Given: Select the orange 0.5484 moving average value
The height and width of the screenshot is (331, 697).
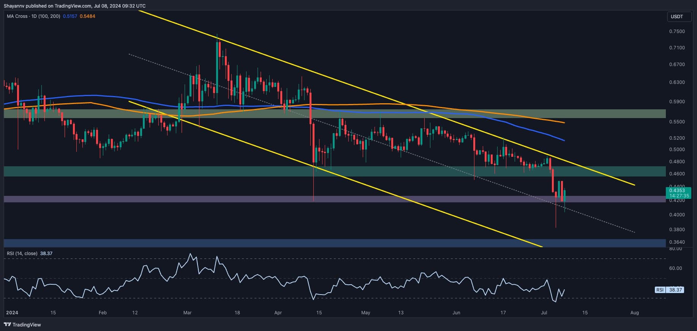Looking at the screenshot, I should (87, 16).
